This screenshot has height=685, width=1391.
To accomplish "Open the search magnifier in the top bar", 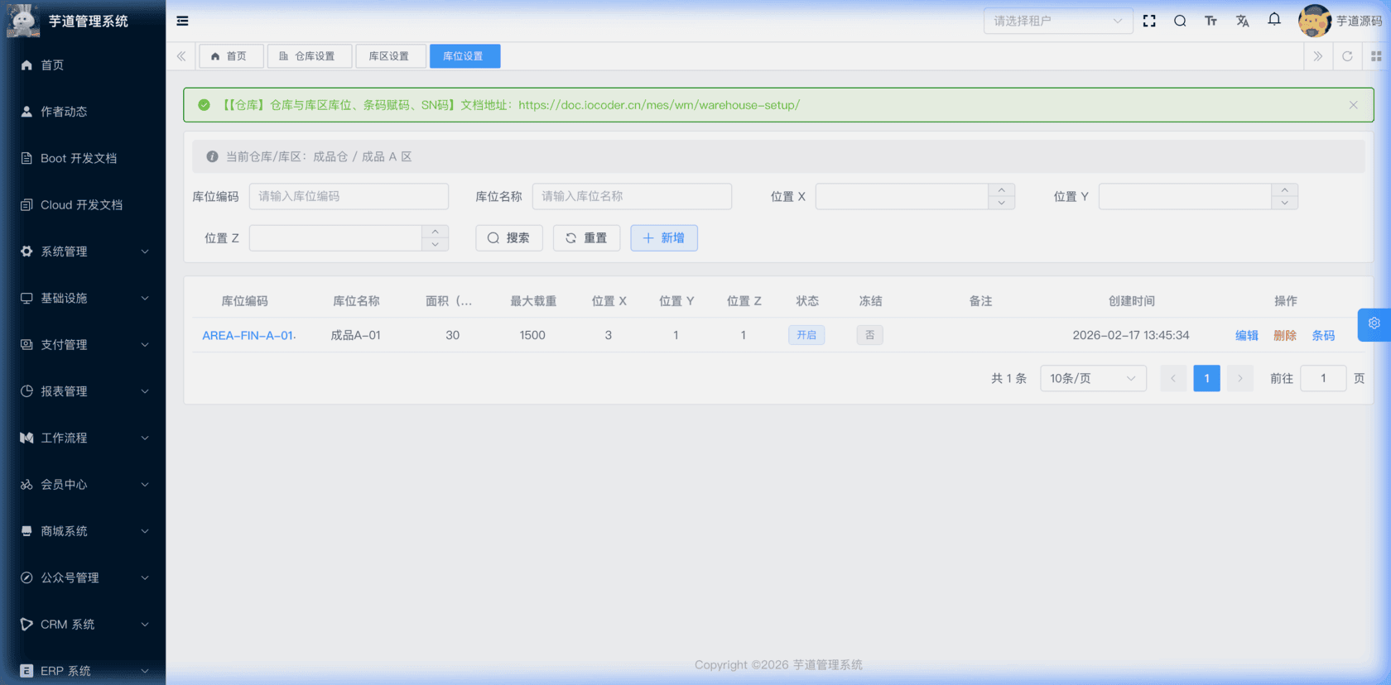I will tap(1180, 21).
